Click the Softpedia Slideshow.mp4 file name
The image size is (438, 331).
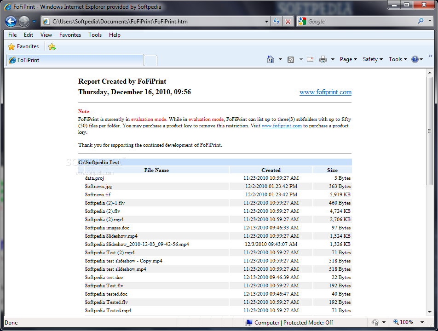111,236
